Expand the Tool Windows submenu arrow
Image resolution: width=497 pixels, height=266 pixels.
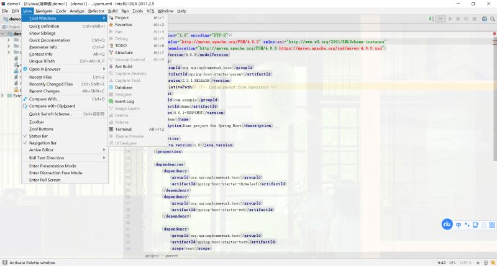point(104,19)
